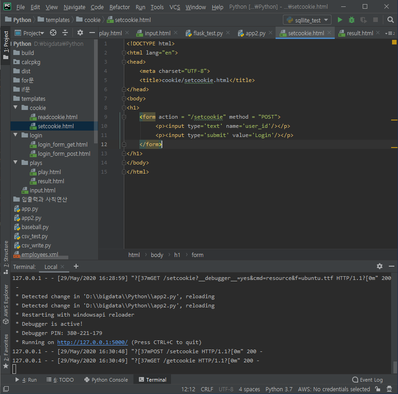Add a new terminal session plus icon
Screen dimensions: 398x394
tap(76, 266)
